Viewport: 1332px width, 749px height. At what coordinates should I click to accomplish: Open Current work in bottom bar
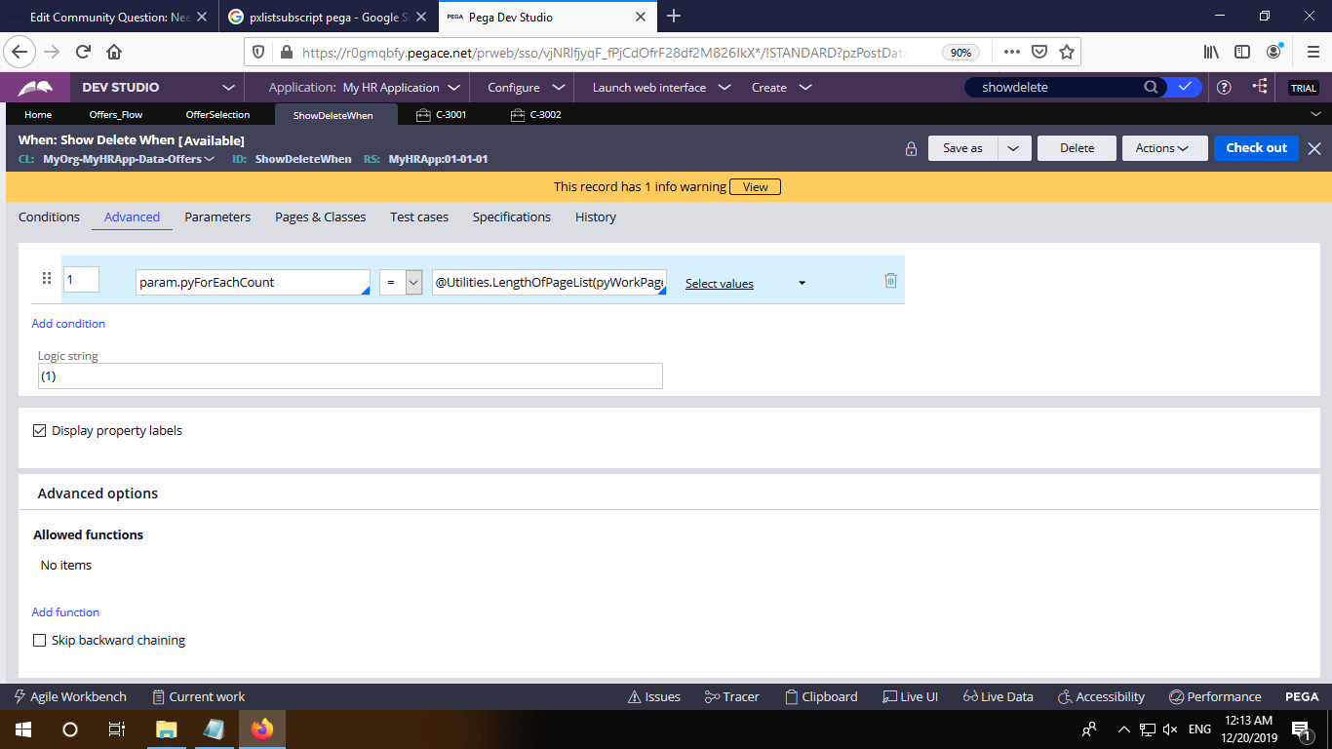tap(199, 696)
